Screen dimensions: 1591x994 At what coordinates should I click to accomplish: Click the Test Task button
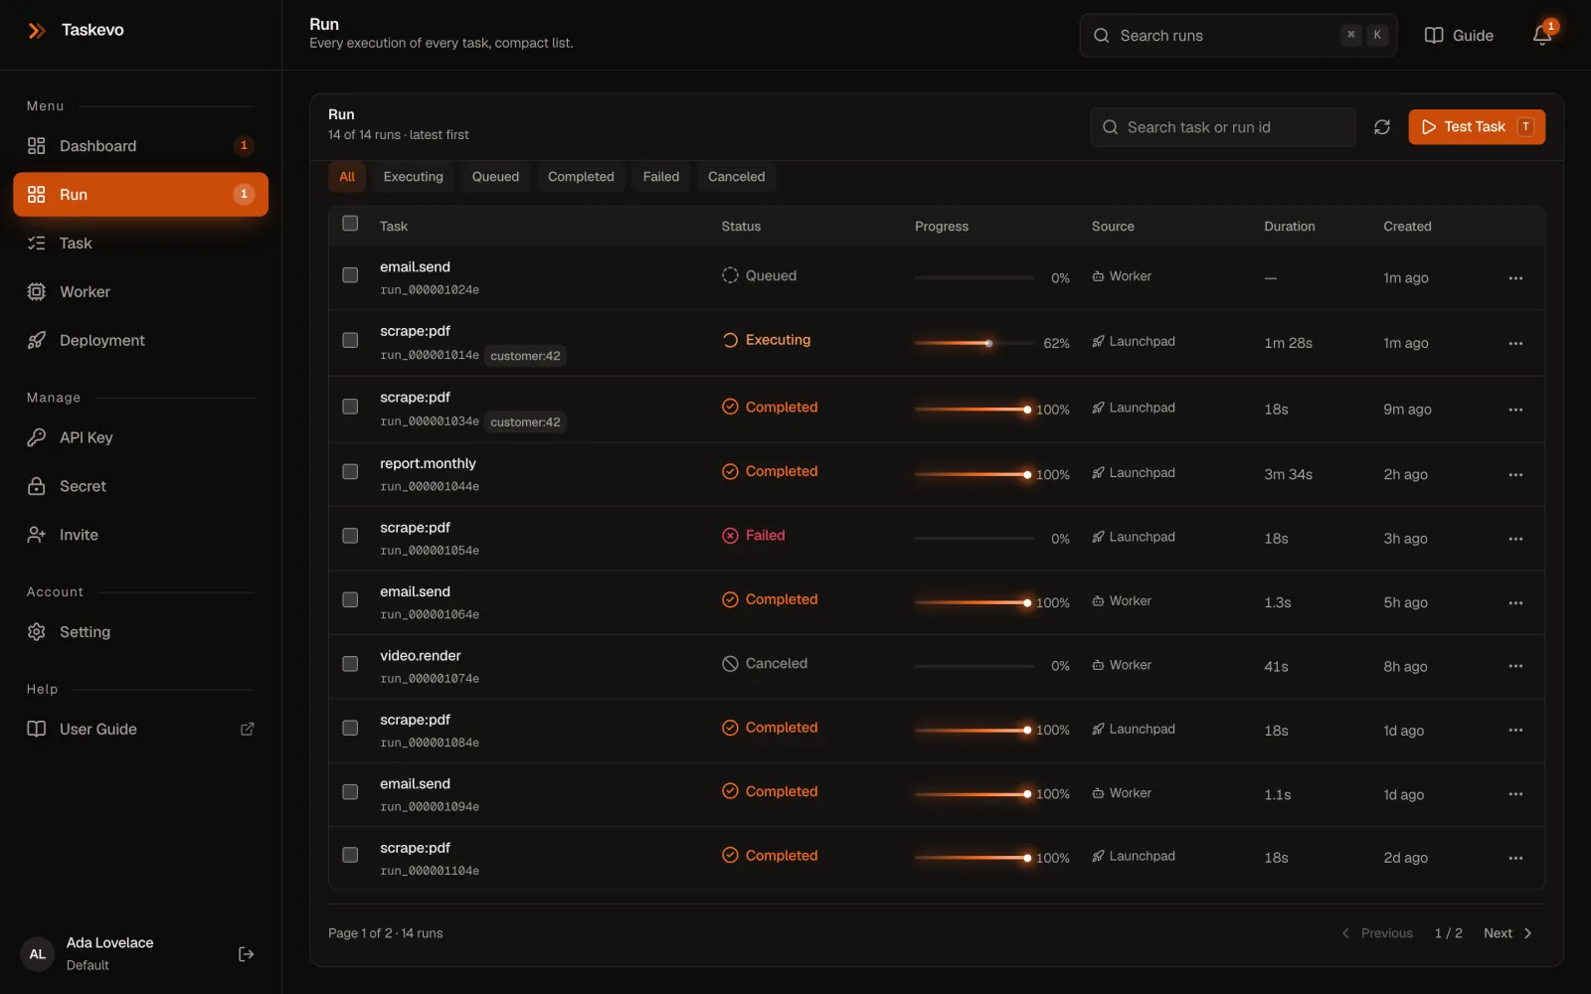point(1477,127)
